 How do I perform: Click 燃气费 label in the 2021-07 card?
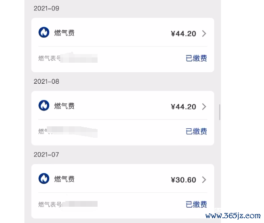64,179
